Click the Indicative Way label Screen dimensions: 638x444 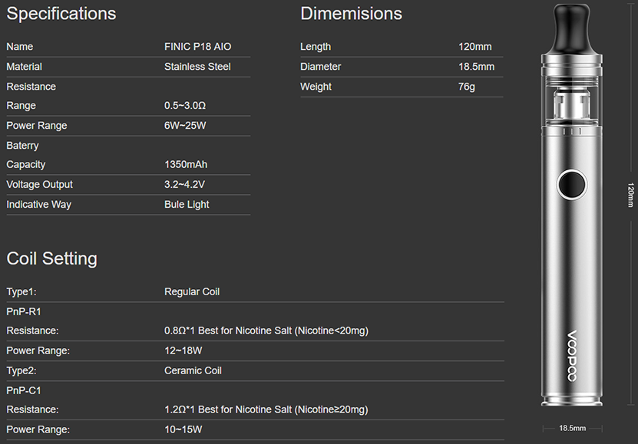[x=38, y=204]
